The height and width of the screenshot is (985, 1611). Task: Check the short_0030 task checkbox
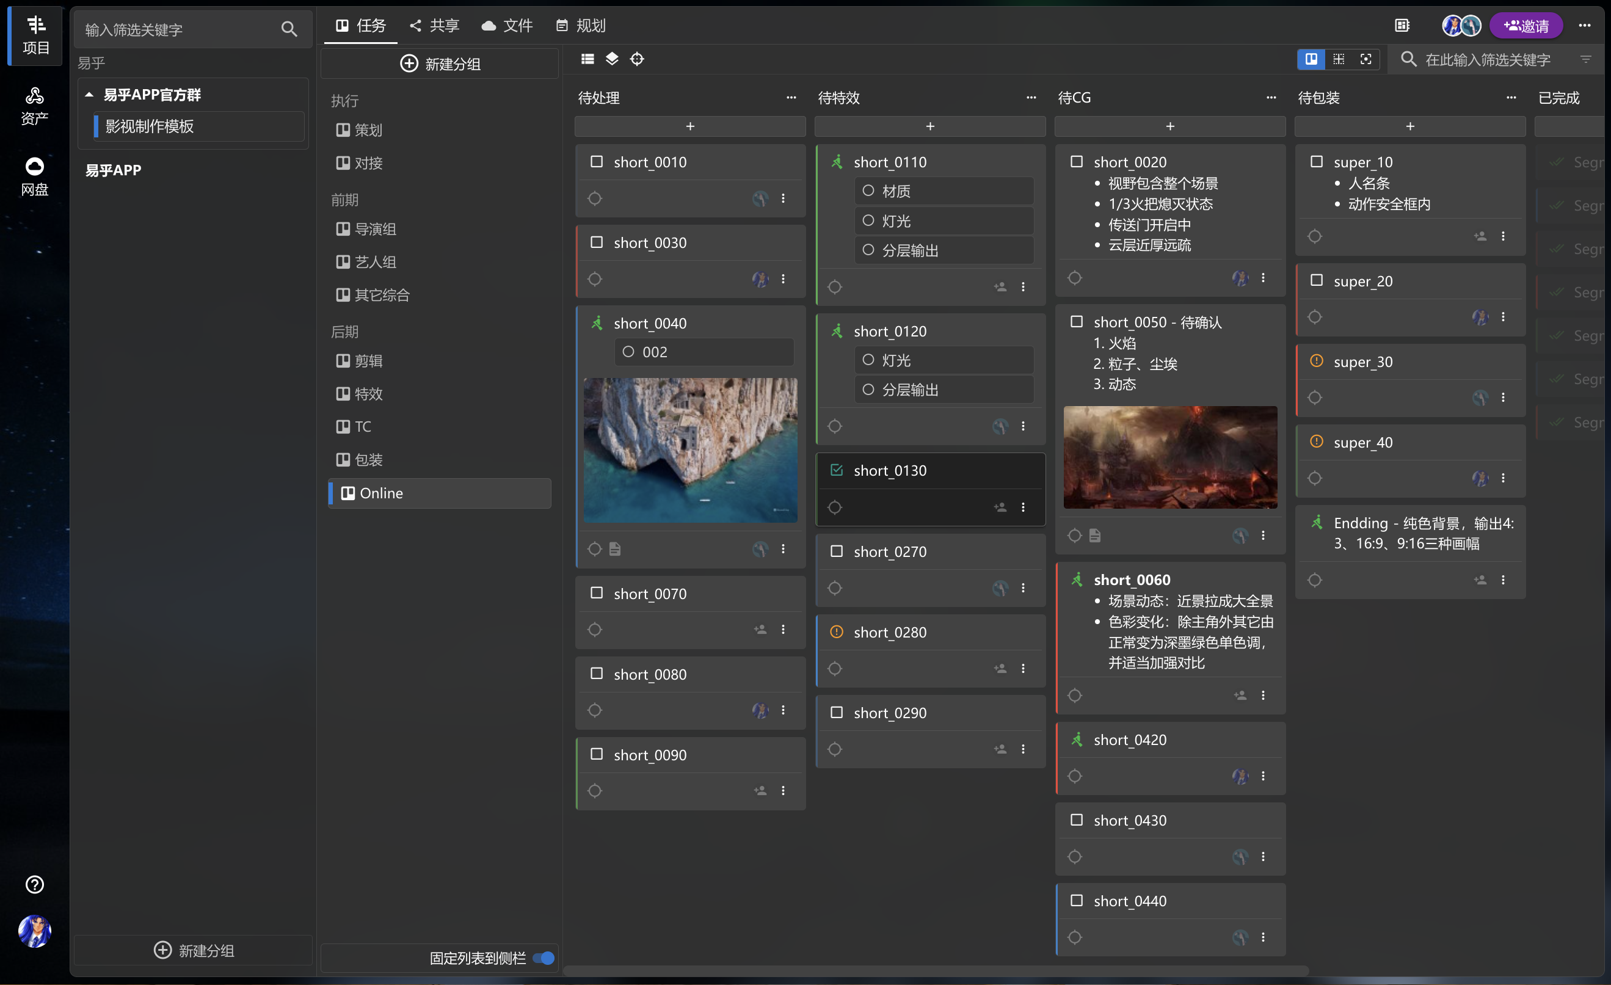596,242
